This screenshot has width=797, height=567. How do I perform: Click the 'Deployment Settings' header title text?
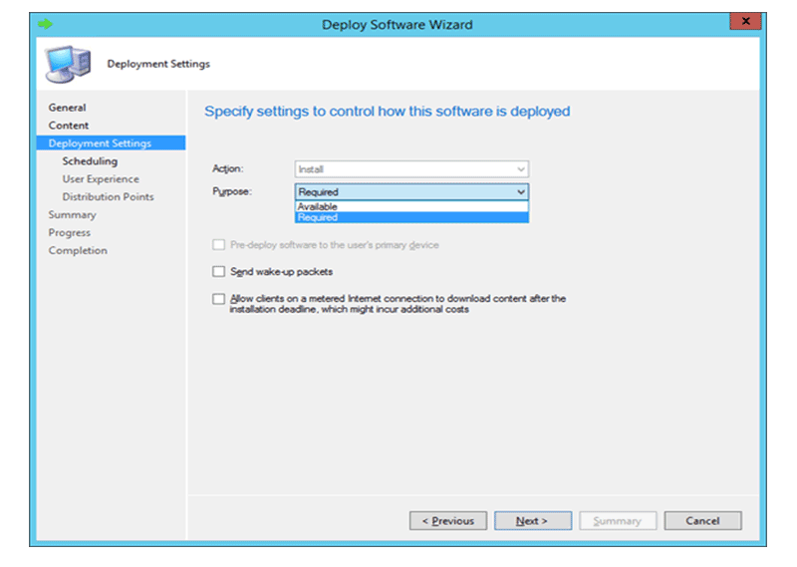pos(158,64)
